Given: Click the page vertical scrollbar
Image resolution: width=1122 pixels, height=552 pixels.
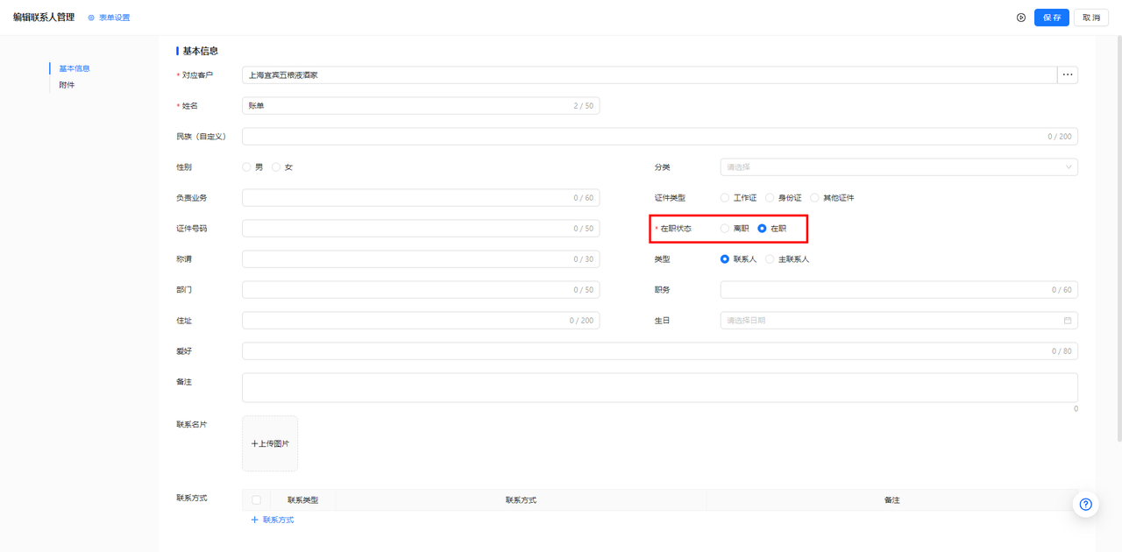Looking at the screenshot, I should click(x=1118, y=237).
